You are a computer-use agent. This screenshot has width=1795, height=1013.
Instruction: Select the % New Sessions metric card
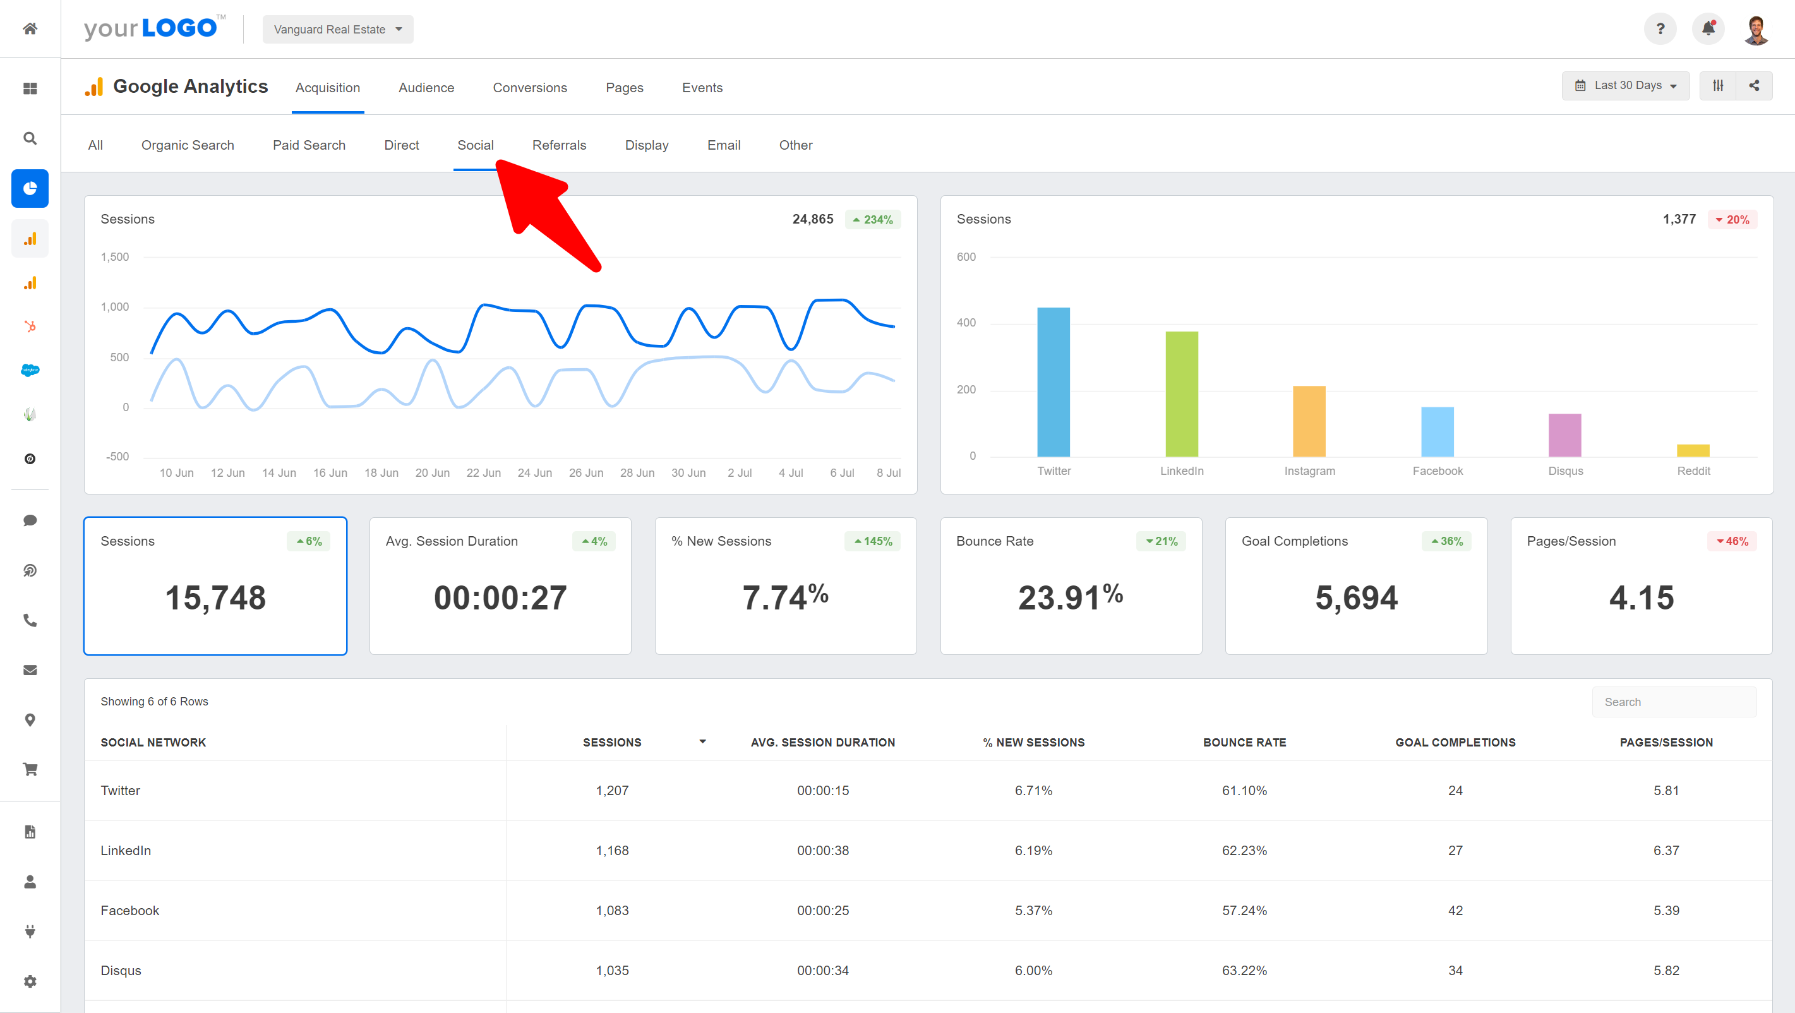[x=785, y=586]
